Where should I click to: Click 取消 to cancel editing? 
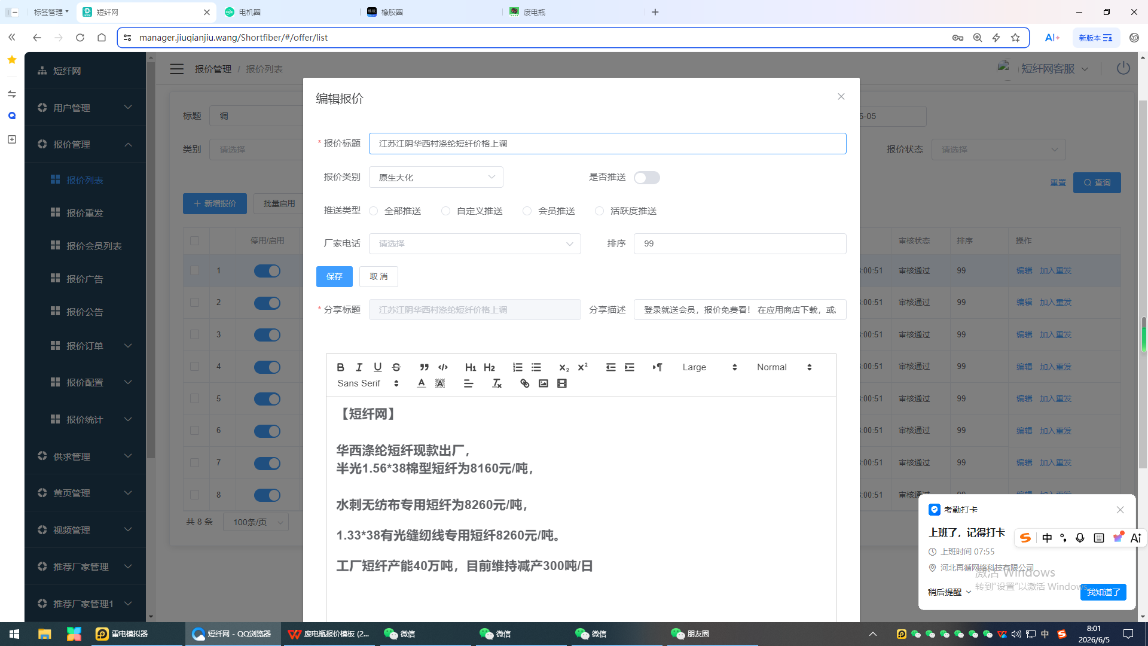[x=378, y=276]
